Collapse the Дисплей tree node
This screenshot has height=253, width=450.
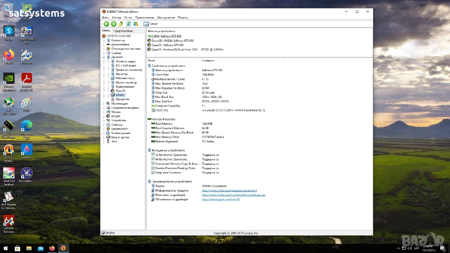pyautogui.click(x=104, y=57)
